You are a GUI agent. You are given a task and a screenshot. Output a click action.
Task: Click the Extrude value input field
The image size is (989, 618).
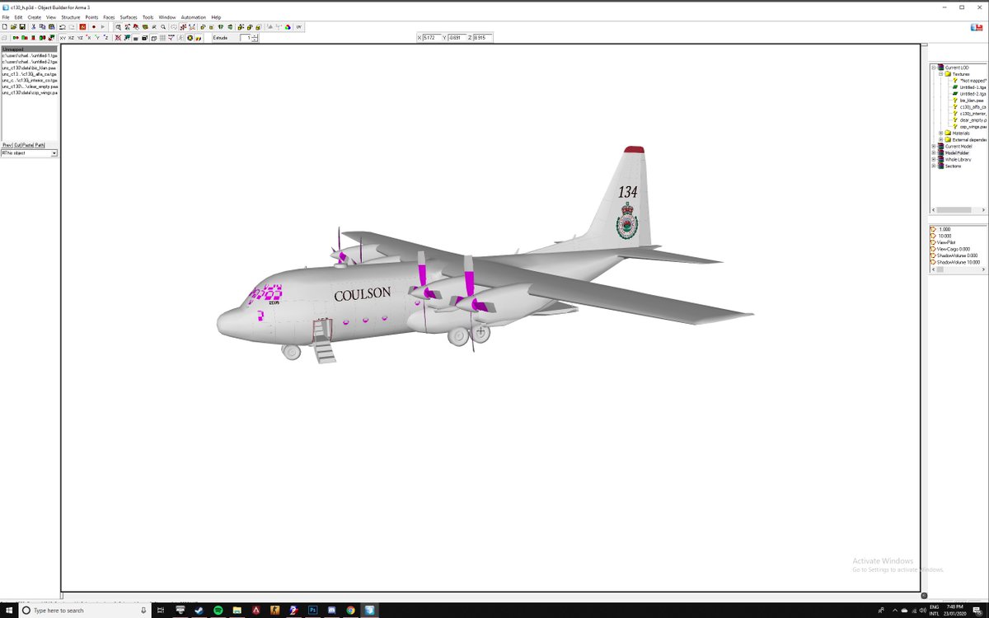point(247,38)
